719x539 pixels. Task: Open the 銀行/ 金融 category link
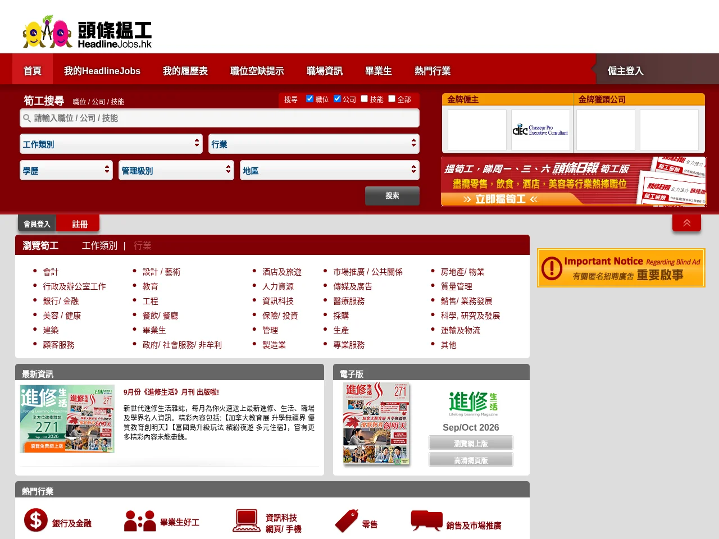[61, 301]
